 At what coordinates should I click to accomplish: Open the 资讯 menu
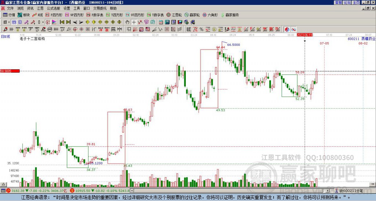30,8
